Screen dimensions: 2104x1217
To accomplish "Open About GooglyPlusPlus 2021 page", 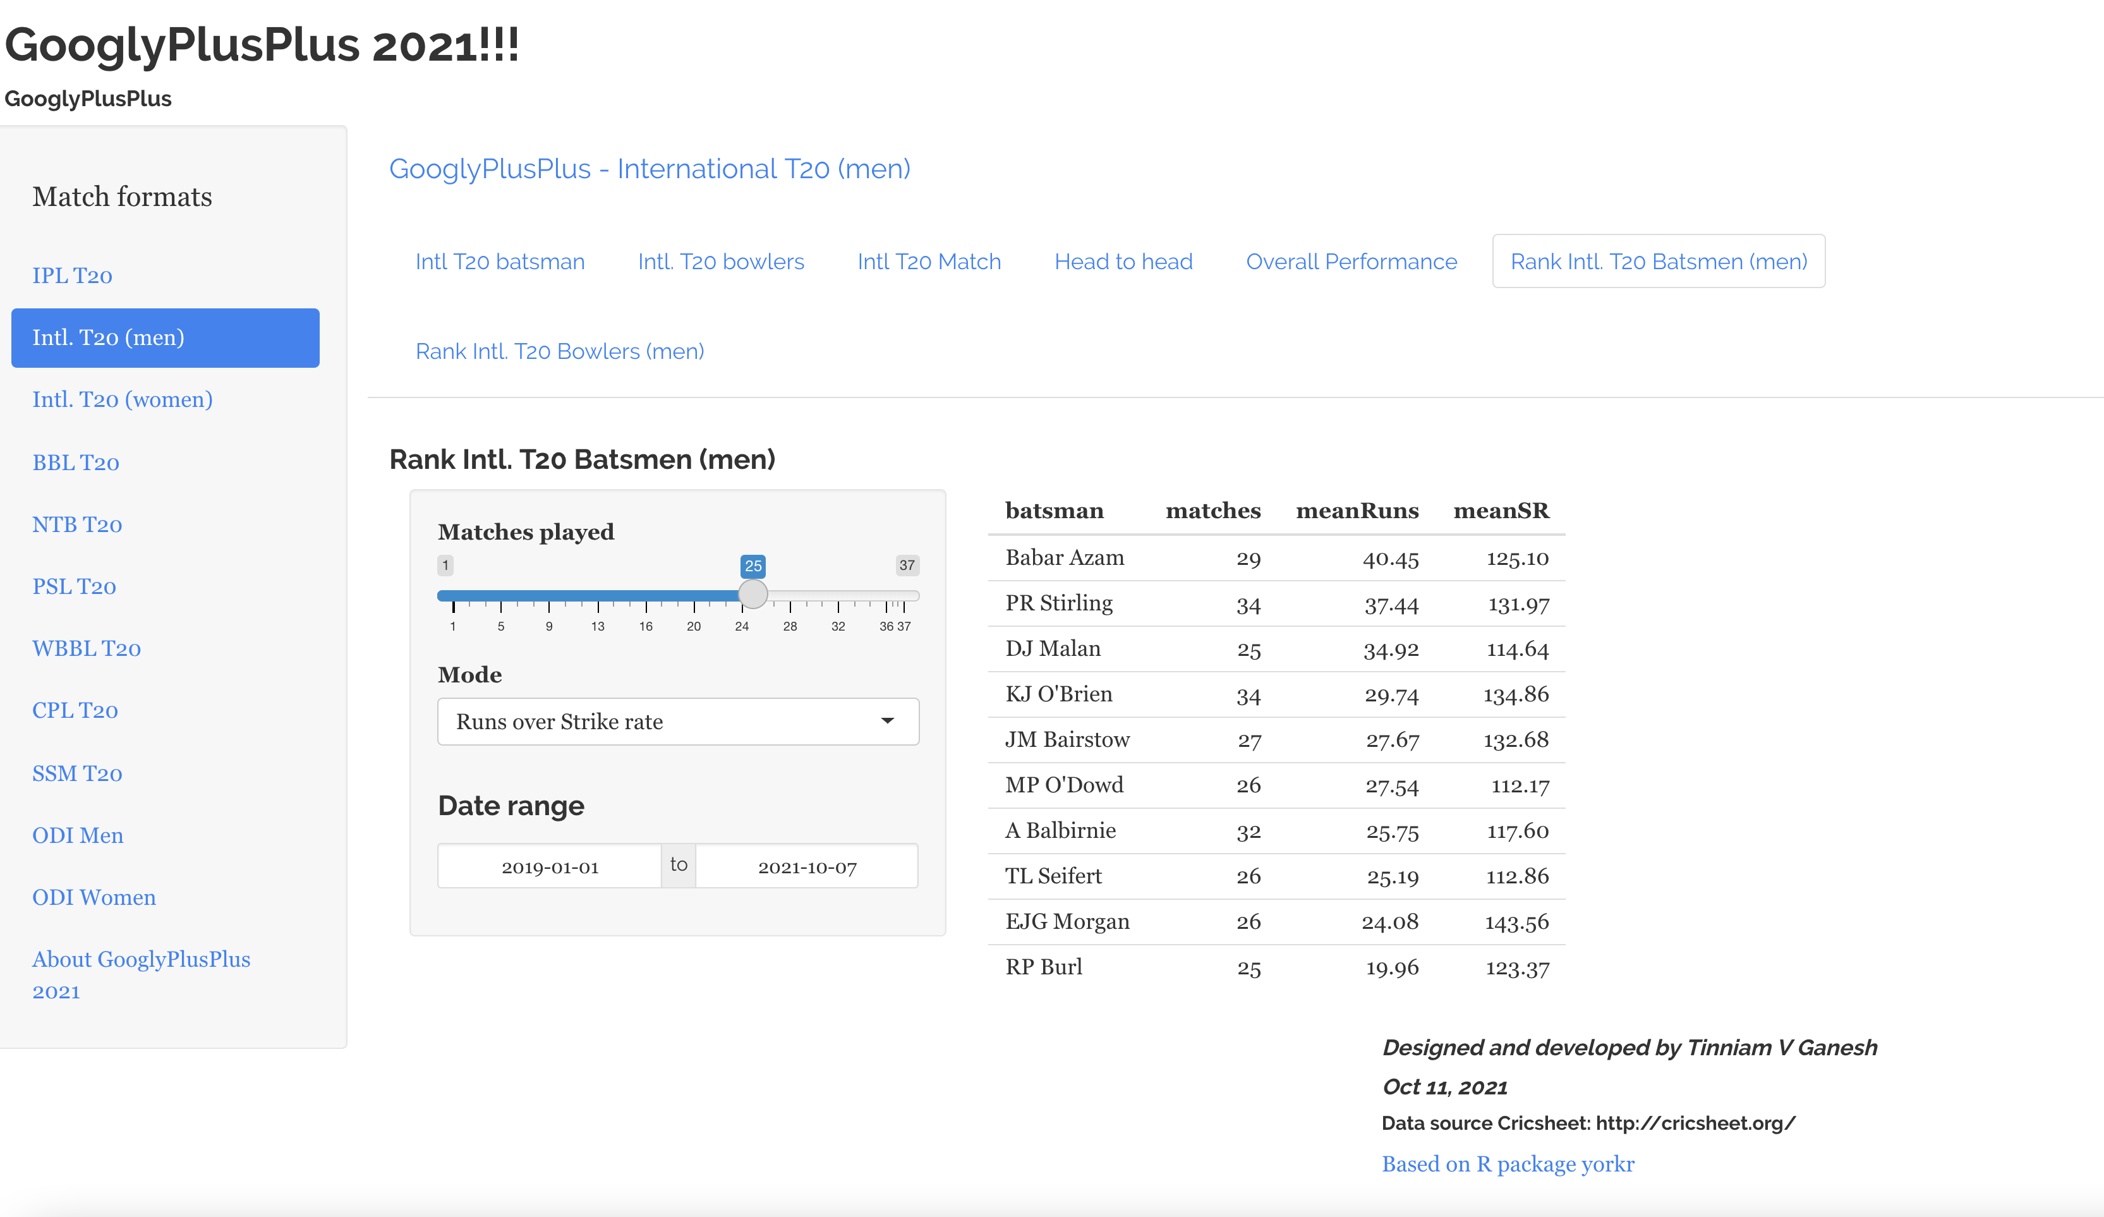I will click(x=140, y=975).
